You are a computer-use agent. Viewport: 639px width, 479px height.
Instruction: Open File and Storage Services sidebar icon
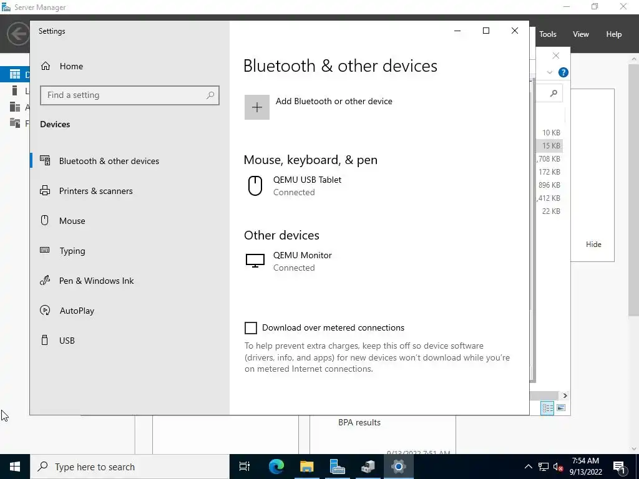15,123
